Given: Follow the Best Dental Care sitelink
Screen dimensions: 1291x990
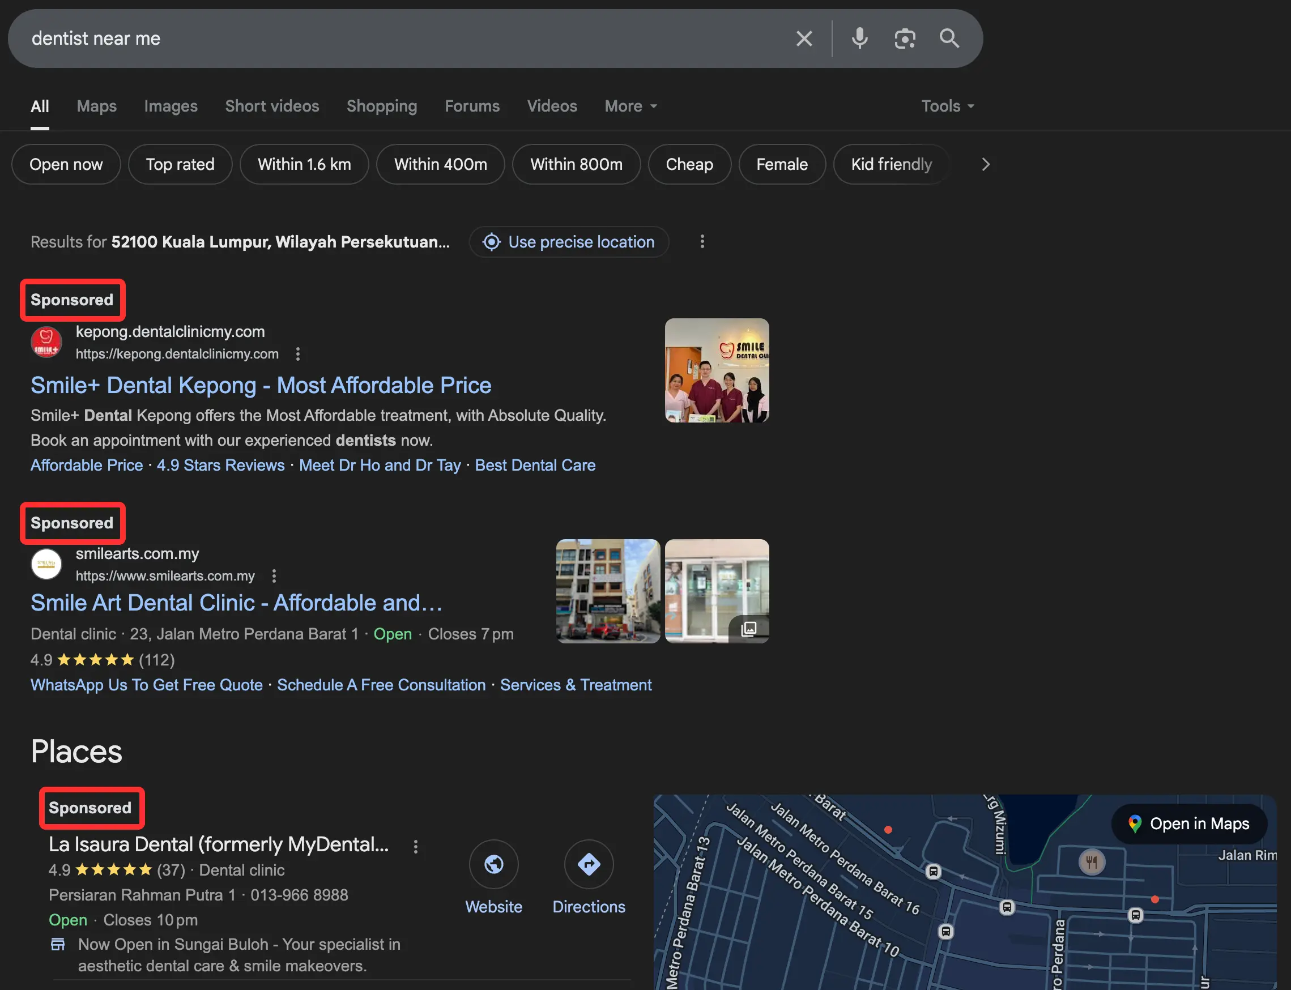Looking at the screenshot, I should 535,466.
